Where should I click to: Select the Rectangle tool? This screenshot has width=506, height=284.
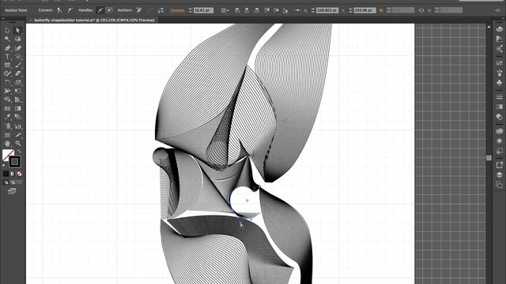point(7,65)
